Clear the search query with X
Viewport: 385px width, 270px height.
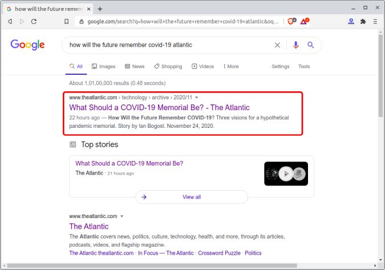click(277, 45)
